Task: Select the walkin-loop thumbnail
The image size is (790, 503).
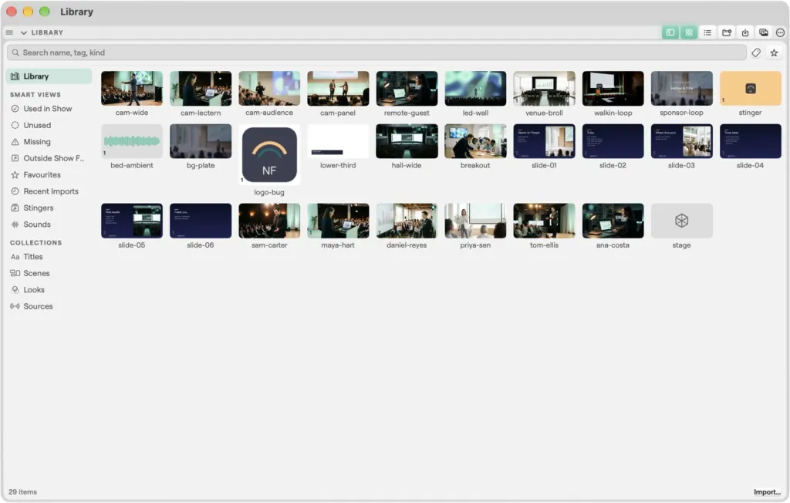Action: (x=613, y=88)
